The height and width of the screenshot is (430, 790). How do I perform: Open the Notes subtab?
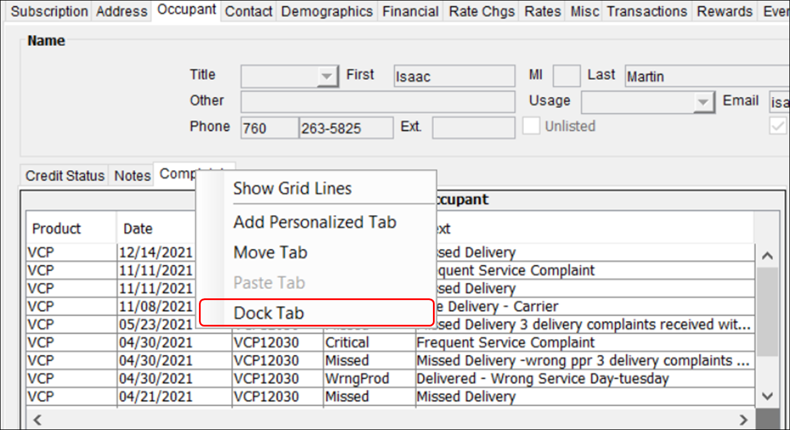pos(132,176)
